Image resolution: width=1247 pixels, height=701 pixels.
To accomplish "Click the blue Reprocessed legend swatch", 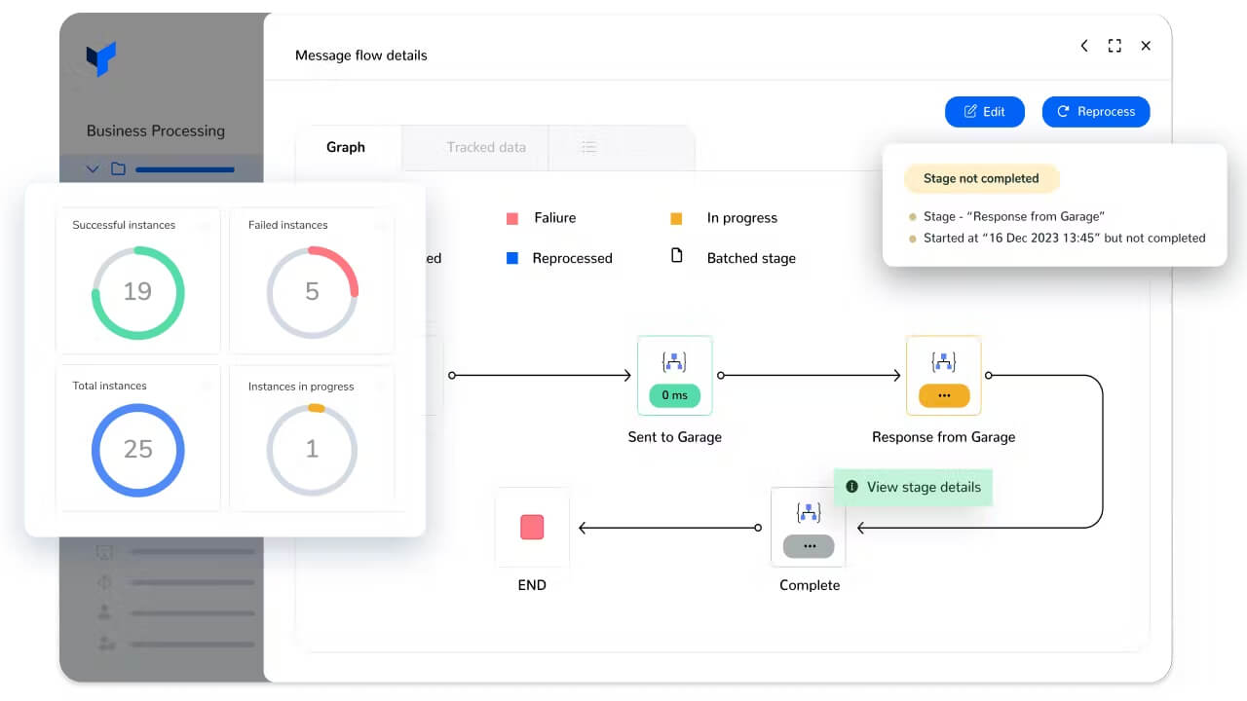I will [512, 258].
